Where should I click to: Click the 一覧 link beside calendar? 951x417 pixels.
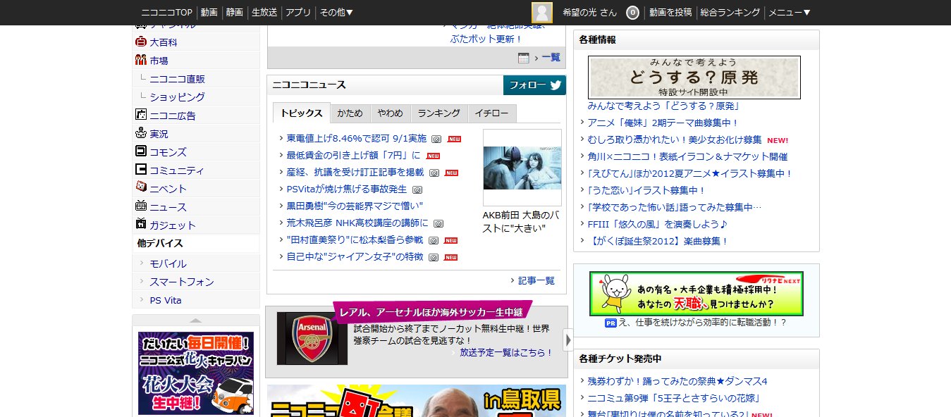pyautogui.click(x=551, y=58)
